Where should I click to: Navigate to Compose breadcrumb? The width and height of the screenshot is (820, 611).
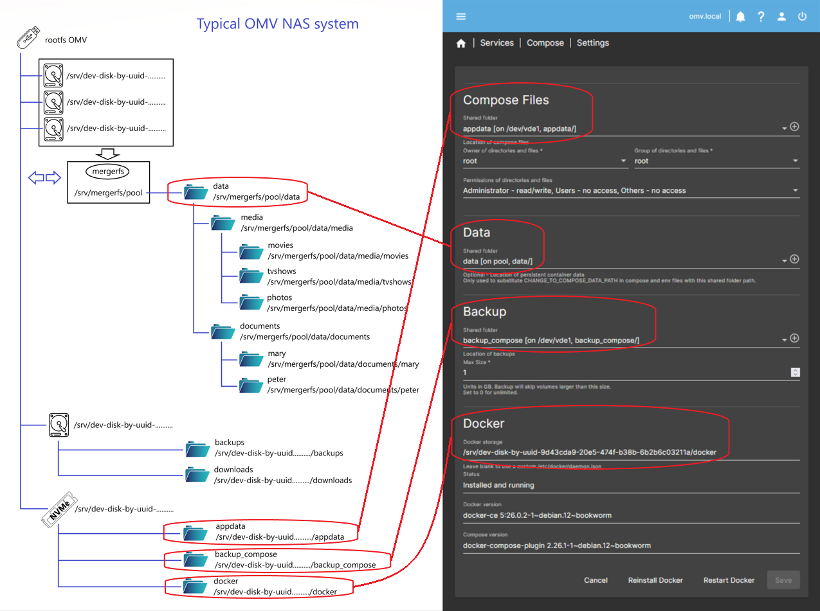[545, 43]
